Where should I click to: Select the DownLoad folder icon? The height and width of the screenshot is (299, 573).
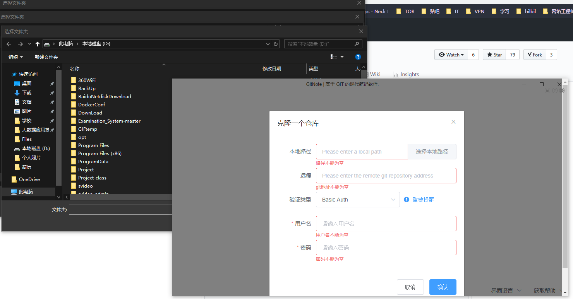coord(74,113)
